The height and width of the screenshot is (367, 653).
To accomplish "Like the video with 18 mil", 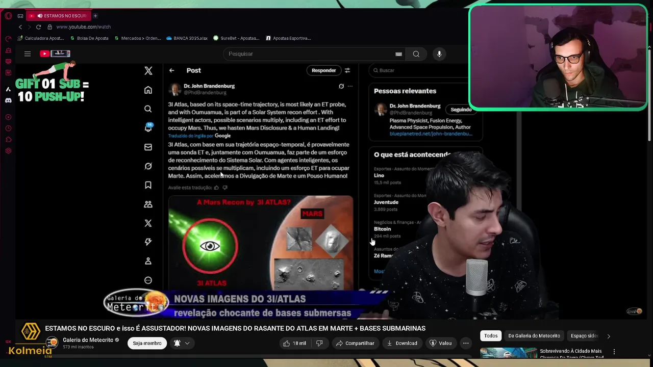I will [x=295, y=343].
